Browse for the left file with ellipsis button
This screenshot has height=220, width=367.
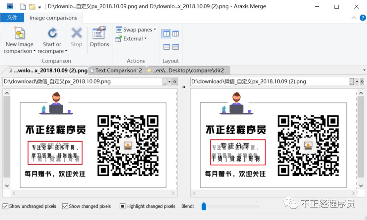[164, 82]
